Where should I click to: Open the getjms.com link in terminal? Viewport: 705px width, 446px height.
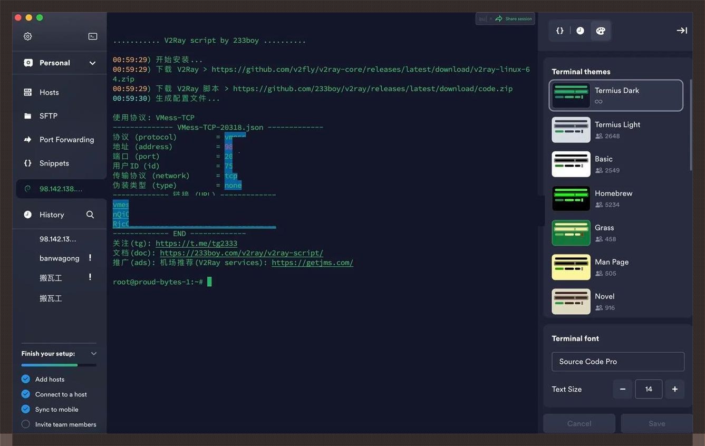click(312, 263)
